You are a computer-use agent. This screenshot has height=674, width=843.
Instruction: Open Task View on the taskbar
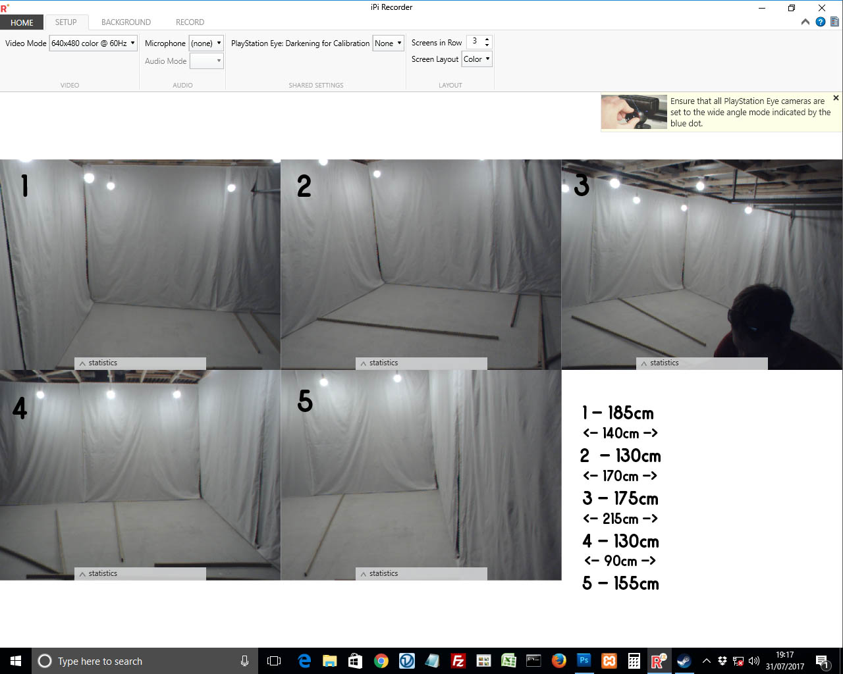[274, 661]
